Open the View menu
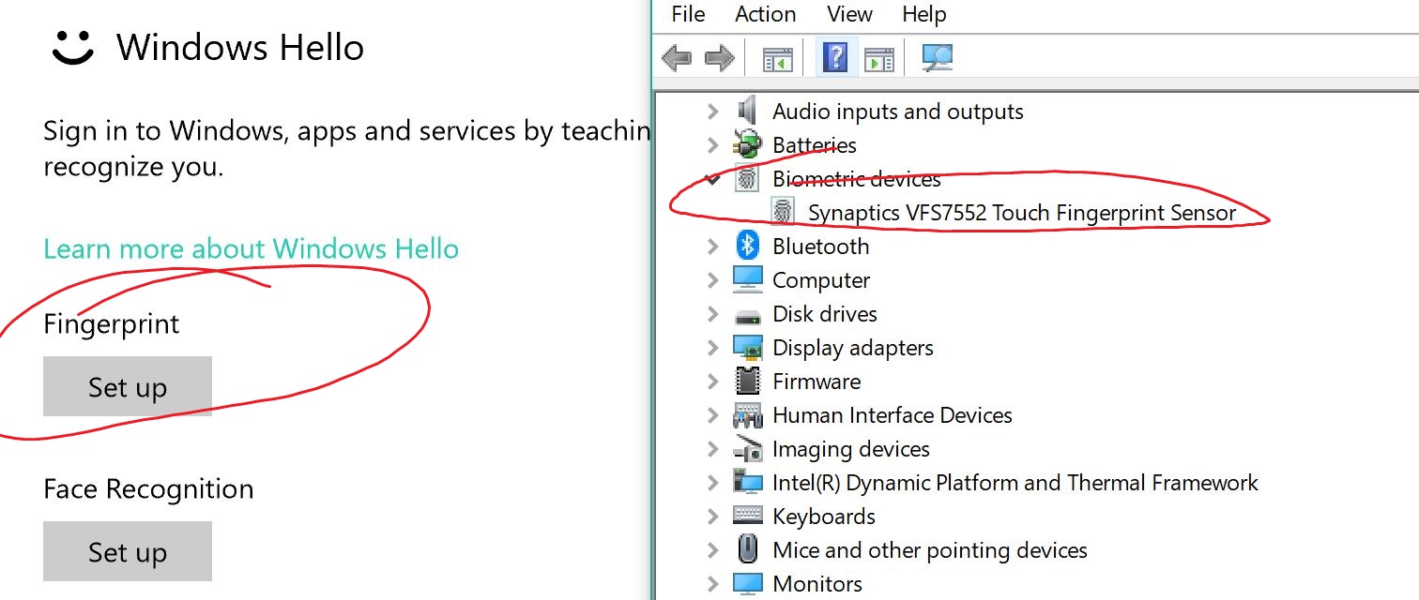The width and height of the screenshot is (1419, 600). (849, 14)
